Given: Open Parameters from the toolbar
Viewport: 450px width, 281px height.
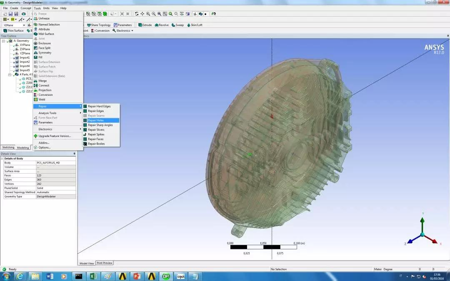Looking at the screenshot, I should 122,25.
